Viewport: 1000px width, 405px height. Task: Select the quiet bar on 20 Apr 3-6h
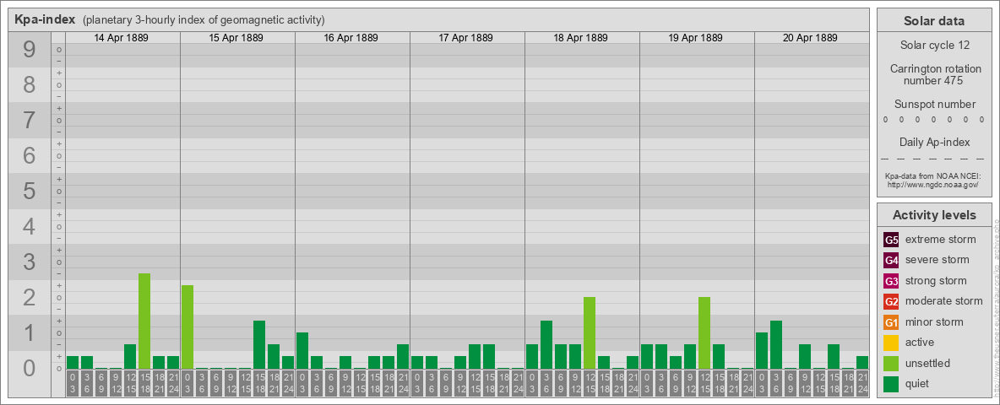775,344
